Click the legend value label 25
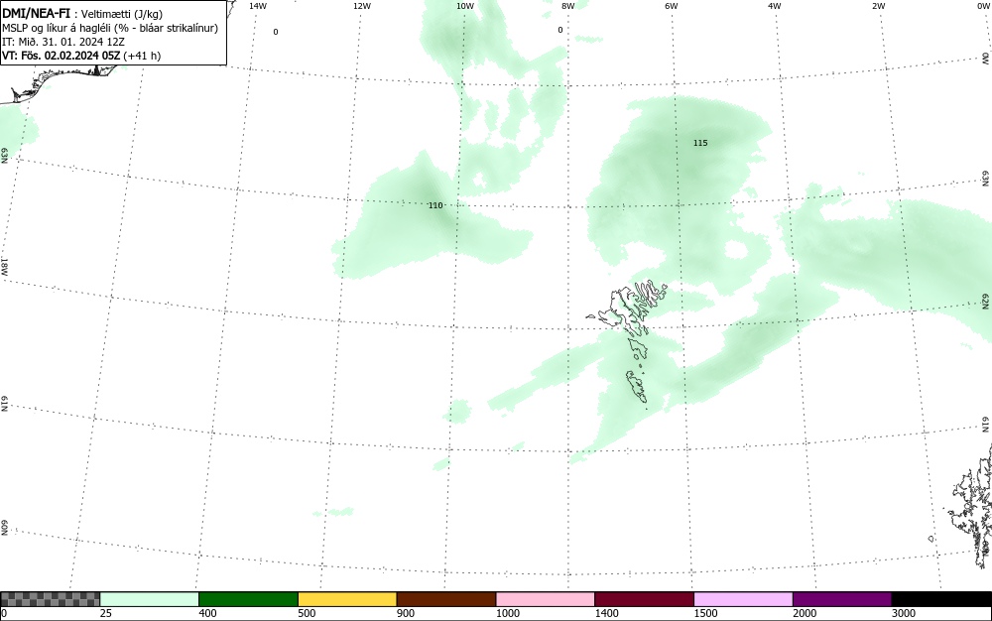992x621 pixels. point(106,613)
